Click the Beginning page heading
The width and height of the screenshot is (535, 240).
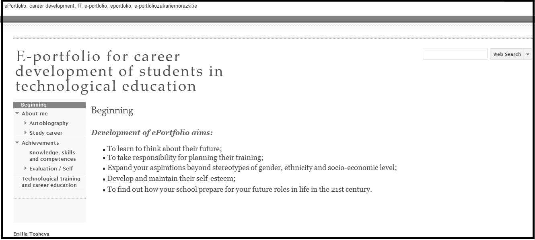pyautogui.click(x=112, y=111)
